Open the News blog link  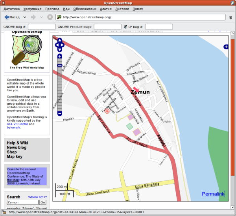click(17, 147)
